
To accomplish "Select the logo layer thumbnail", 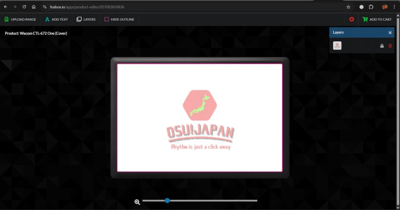I will 337,46.
